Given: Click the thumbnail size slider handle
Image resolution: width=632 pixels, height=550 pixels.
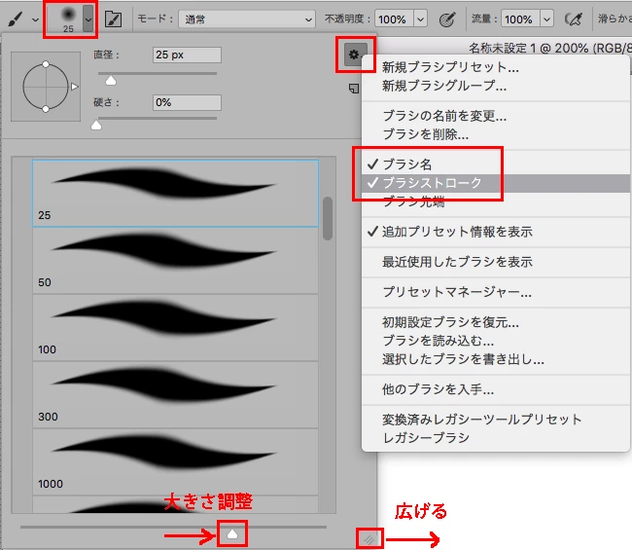Looking at the screenshot, I should point(232,534).
